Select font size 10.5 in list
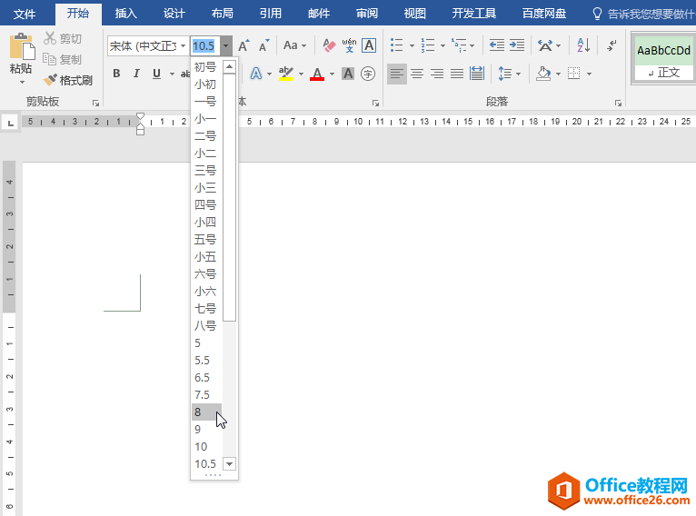Viewport: 696px width, 516px height. pyautogui.click(x=206, y=463)
